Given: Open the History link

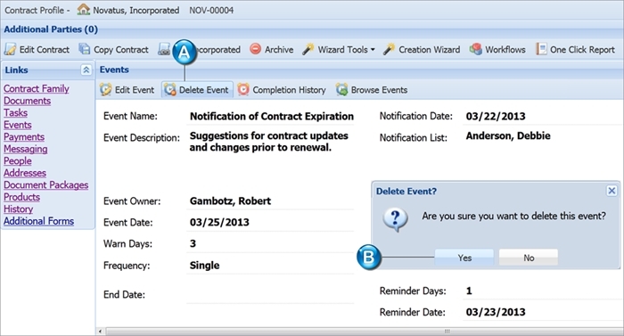Looking at the screenshot, I should 19,209.
